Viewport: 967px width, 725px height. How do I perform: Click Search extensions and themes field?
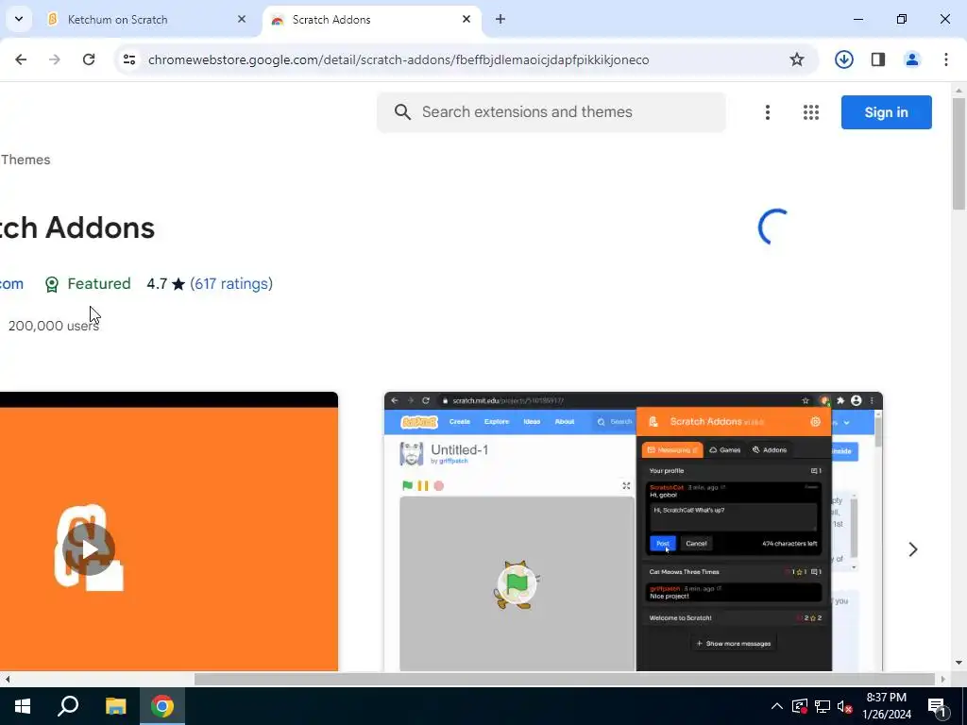(551, 112)
